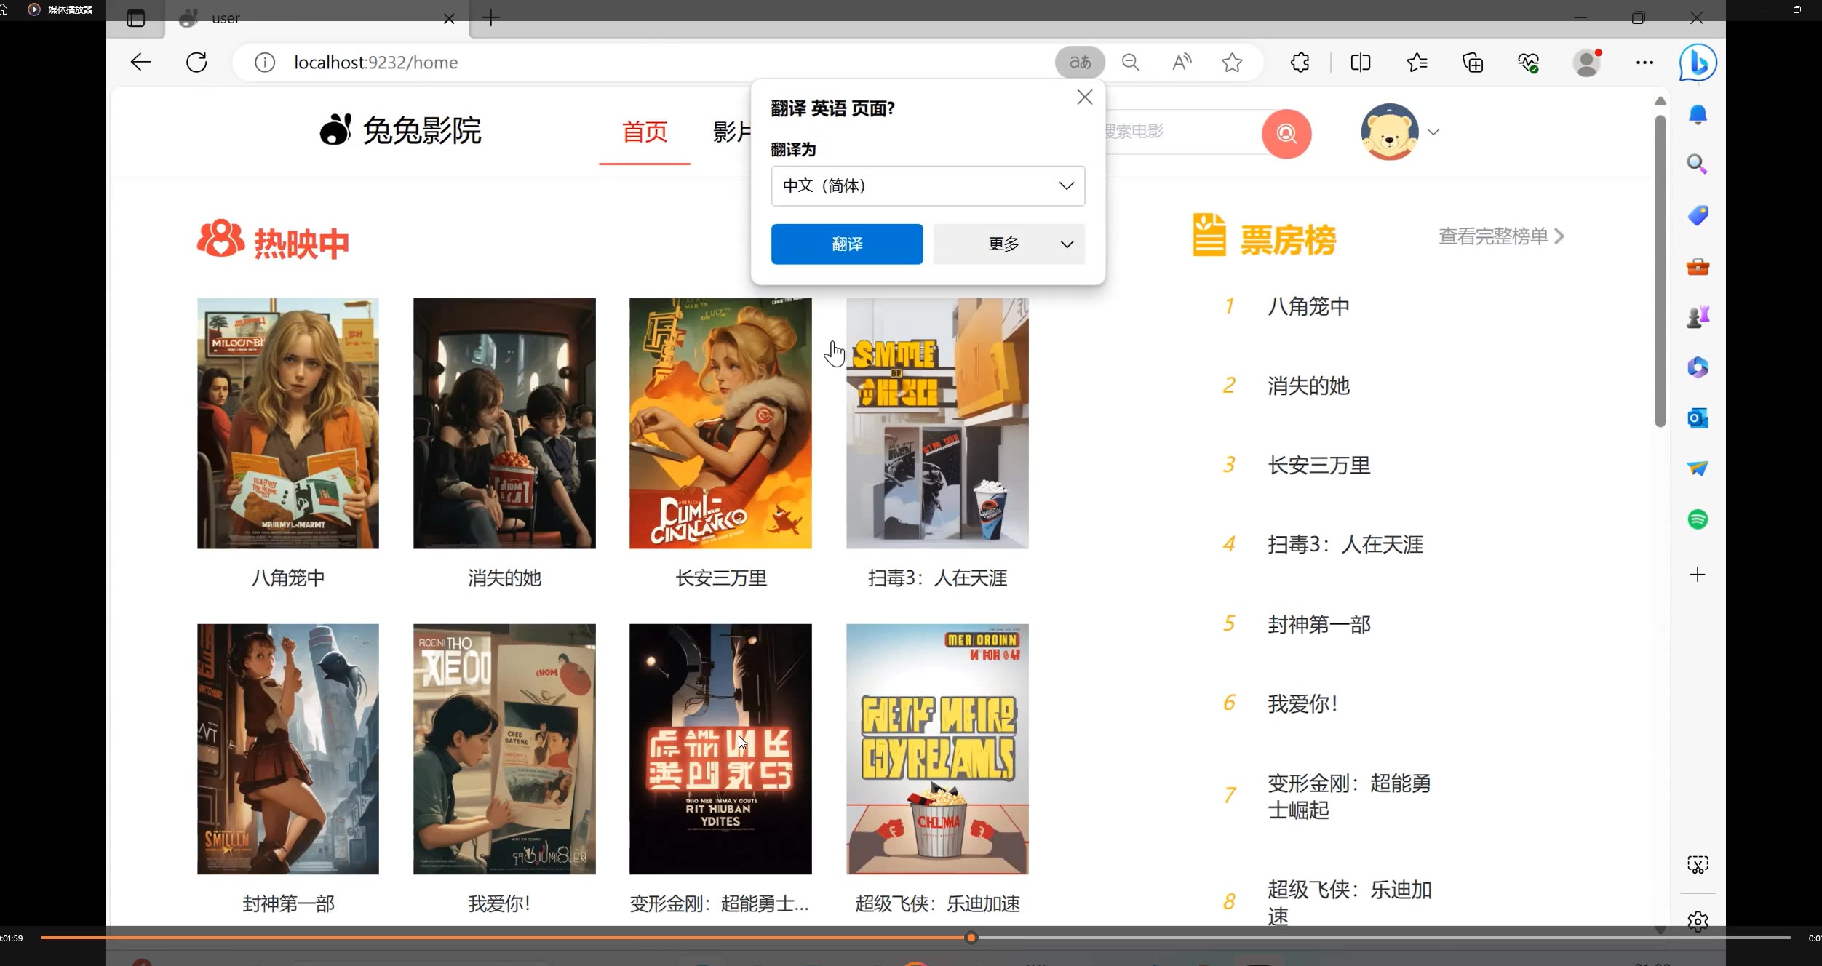Image resolution: width=1822 pixels, height=966 pixels.
Task: Open the Favorites list icon
Action: [1417, 63]
